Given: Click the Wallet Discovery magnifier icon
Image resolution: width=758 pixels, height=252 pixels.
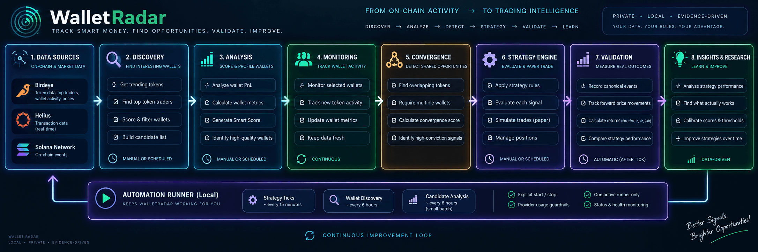Looking at the screenshot, I should pyautogui.click(x=334, y=200).
